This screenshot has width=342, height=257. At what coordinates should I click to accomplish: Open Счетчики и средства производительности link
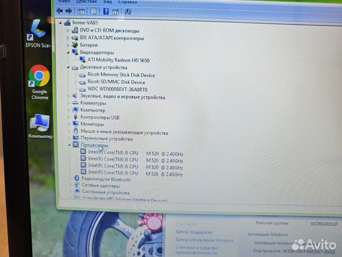(x=196, y=250)
